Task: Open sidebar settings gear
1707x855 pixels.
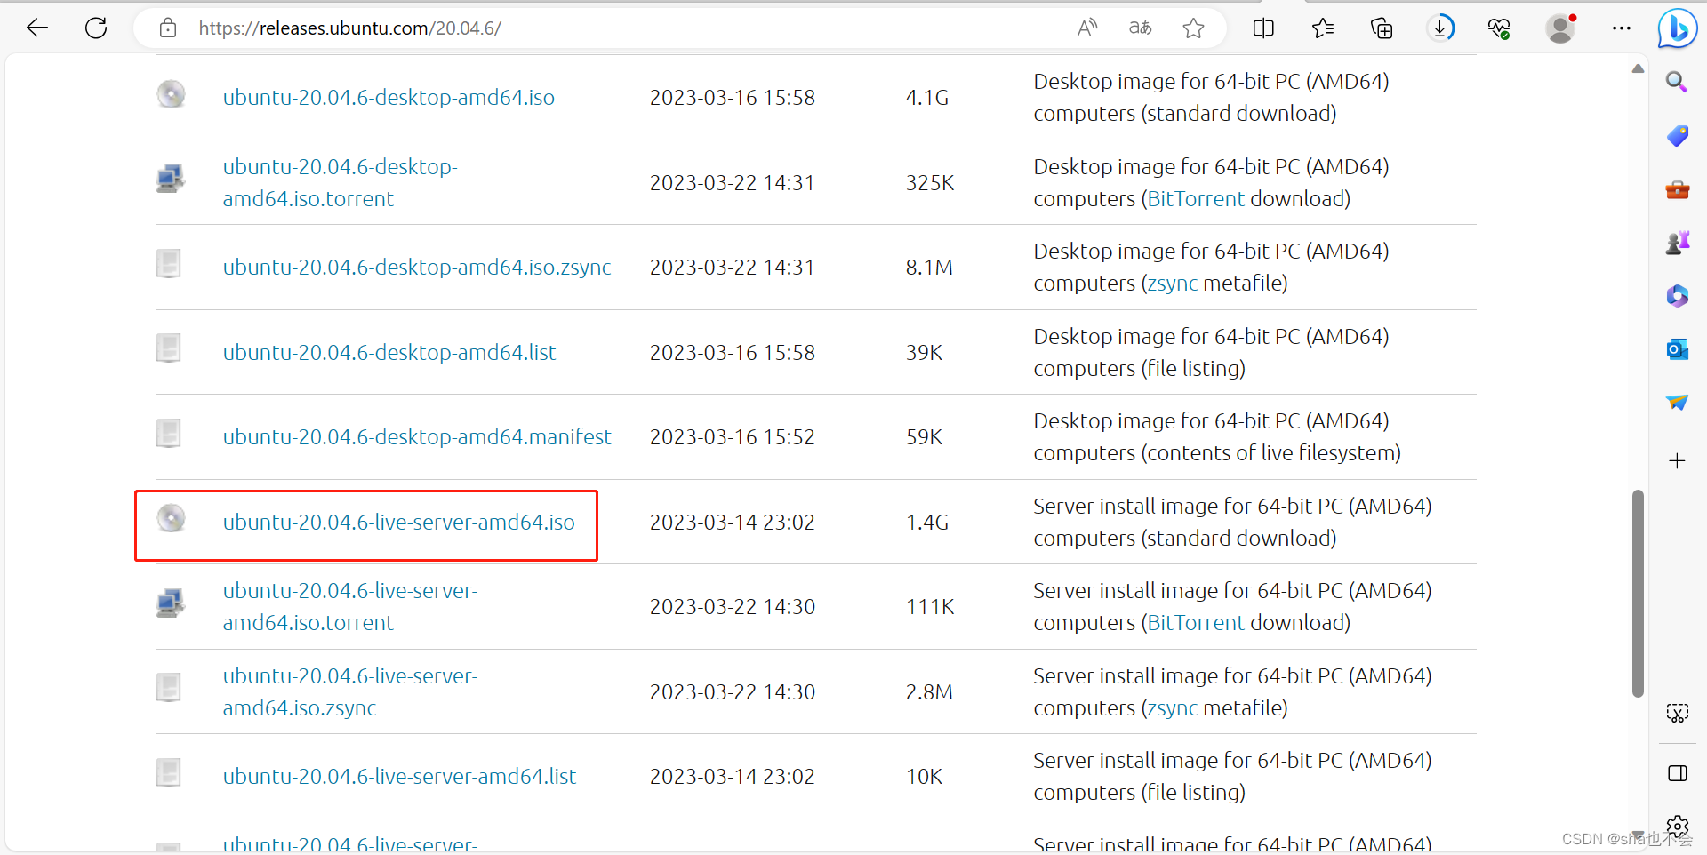Action: click(x=1677, y=827)
